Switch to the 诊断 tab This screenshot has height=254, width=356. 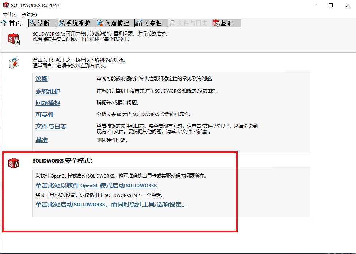pos(43,23)
